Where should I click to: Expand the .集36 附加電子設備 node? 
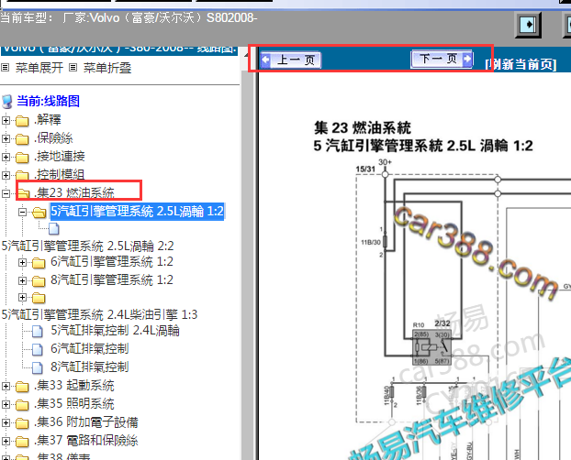[x=6, y=422]
